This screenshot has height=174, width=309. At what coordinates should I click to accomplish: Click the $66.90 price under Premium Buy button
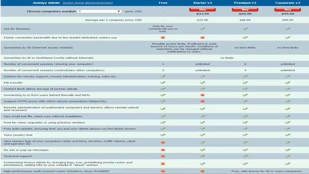(245, 14)
